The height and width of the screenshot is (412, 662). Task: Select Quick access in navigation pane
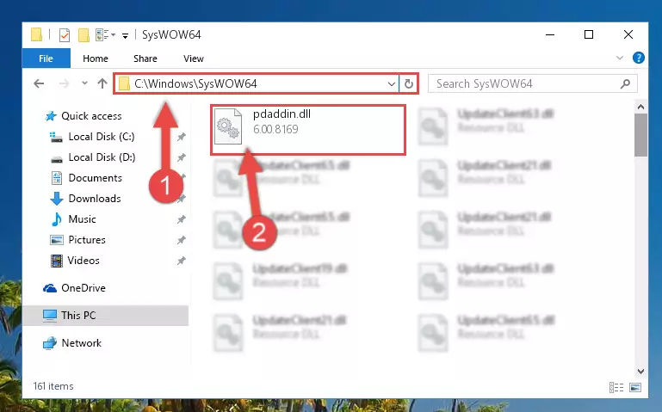pyautogui.click(x=84, y=116)
